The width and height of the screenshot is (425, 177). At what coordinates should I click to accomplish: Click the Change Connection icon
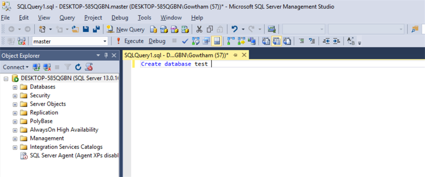click(x=22, y=41)
